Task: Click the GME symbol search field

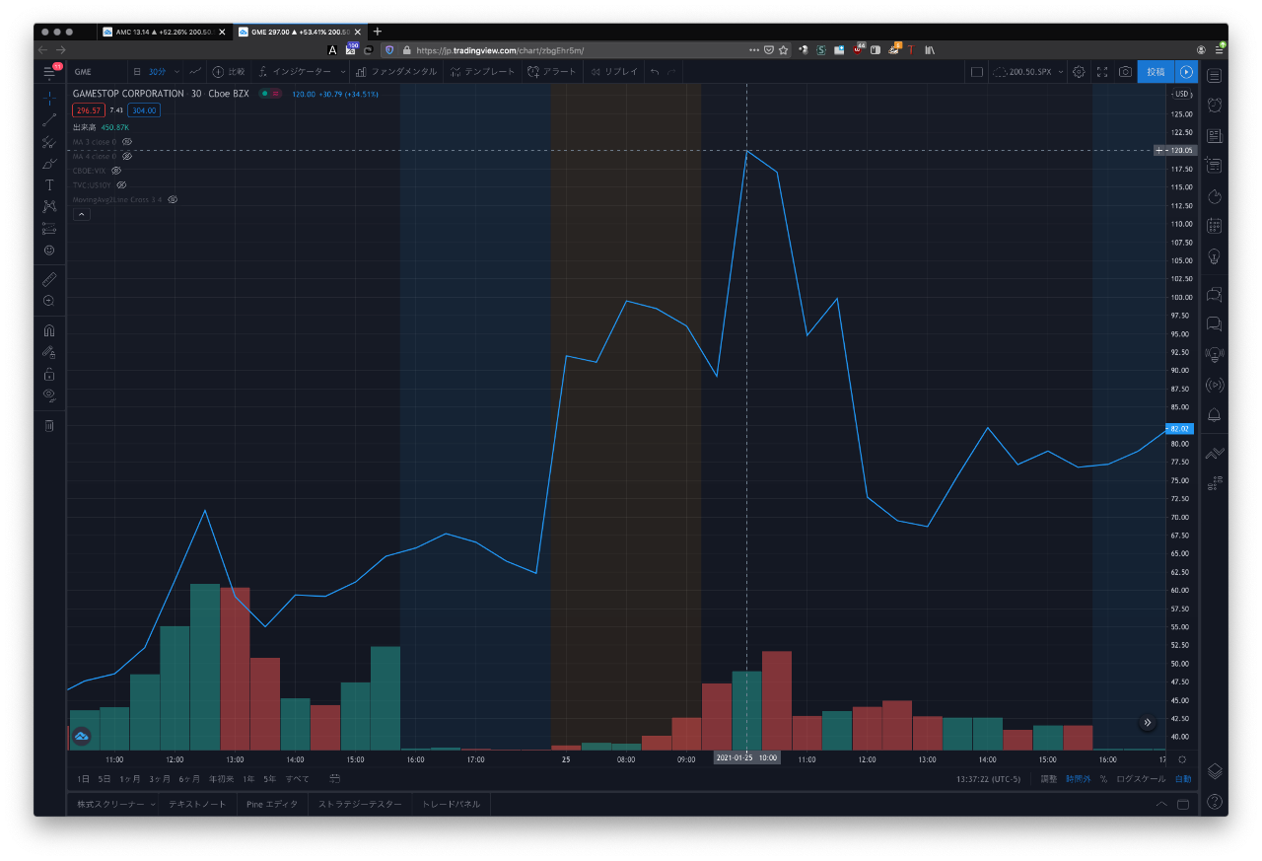Action: pos(97,72)
